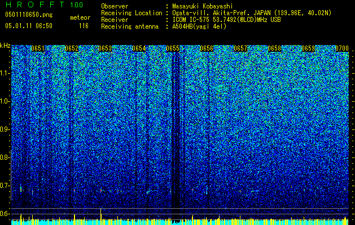The height and width of the screenshot is (225, 355).
Task: Click the 0700 time marker
Action: (342, 48)
